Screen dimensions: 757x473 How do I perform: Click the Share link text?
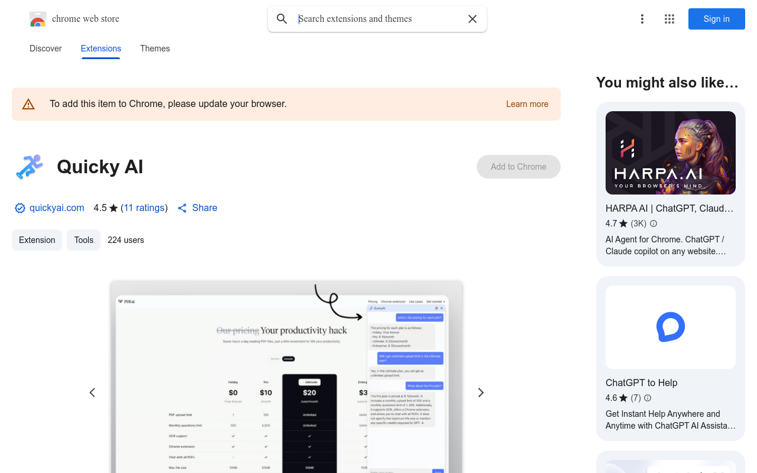(205, 208)
